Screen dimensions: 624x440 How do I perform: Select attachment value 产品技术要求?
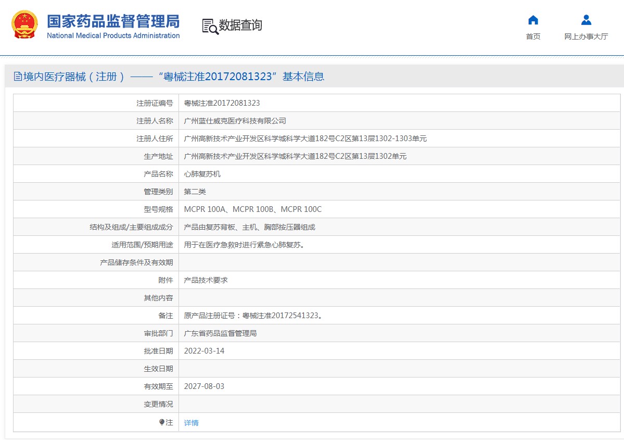[x=206, y=280]
